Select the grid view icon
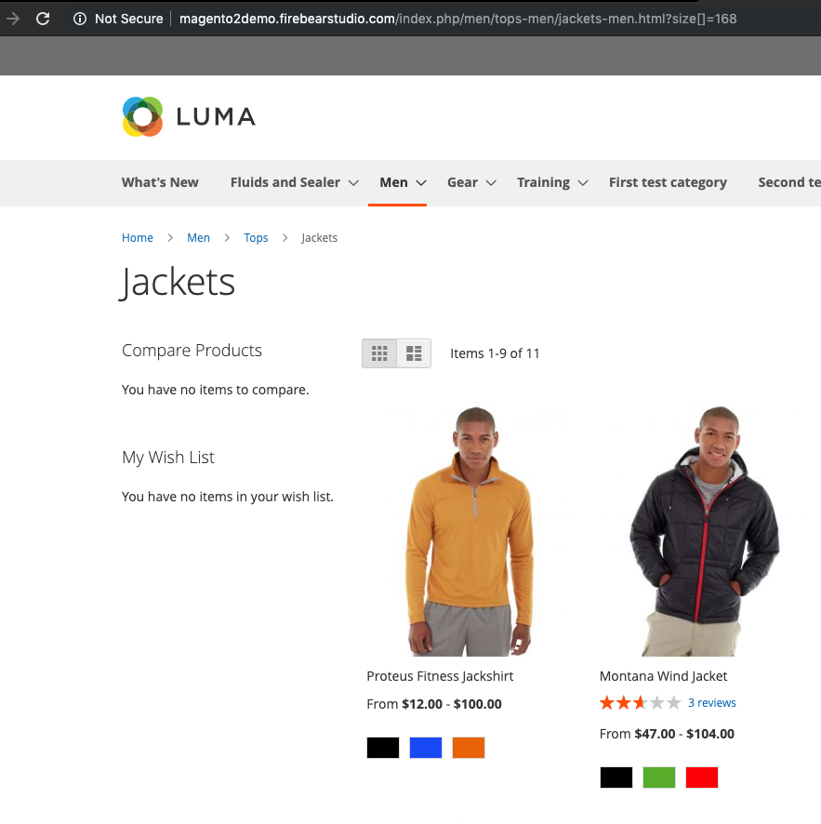 (379, 353)
